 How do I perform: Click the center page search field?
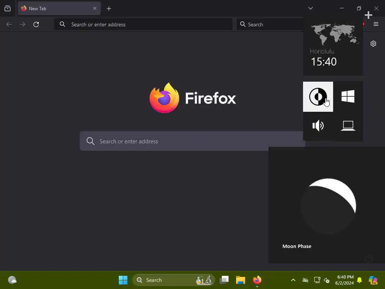(192, 141)
